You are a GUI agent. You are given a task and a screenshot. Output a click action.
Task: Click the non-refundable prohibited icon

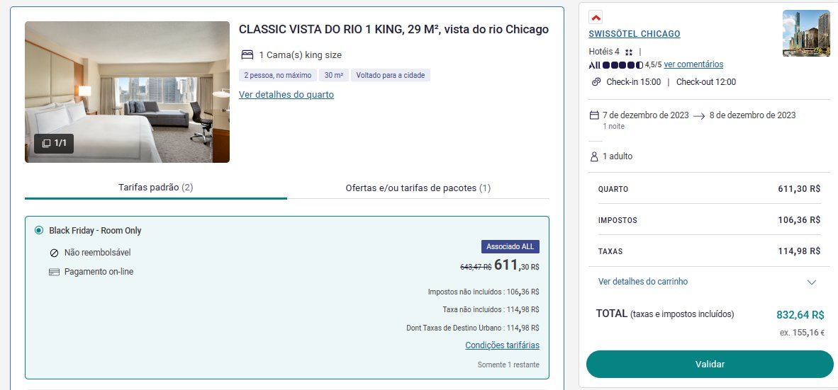54,253
